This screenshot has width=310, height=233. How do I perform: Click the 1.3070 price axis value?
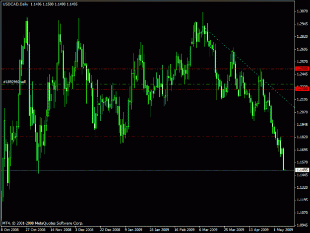pyautogui.click(x=302, y=11)
